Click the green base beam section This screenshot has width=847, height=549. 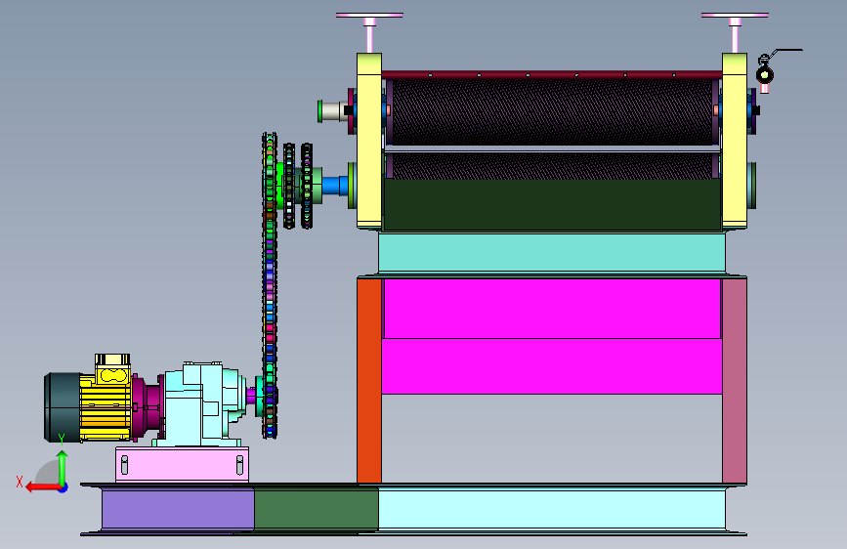coord(316,510)
